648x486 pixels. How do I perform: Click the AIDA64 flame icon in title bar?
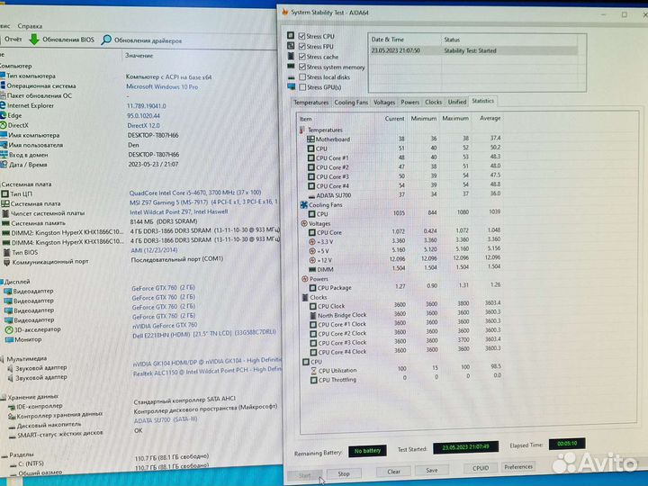[x=284, y=13]
